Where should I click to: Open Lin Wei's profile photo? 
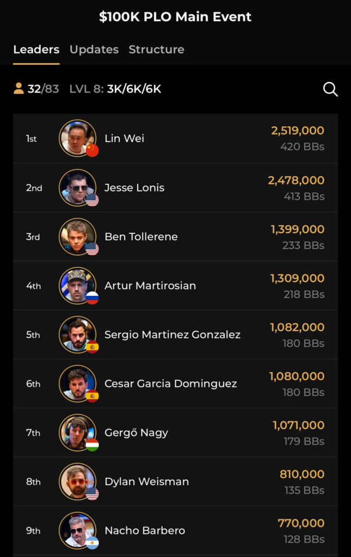pos(77,138)
